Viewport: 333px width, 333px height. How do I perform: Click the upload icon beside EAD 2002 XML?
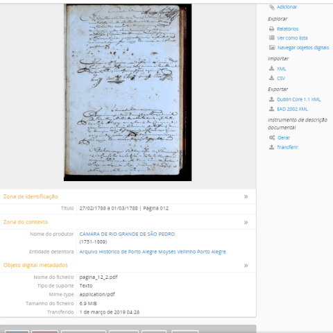pyautogui.click(x=272, y=109)
